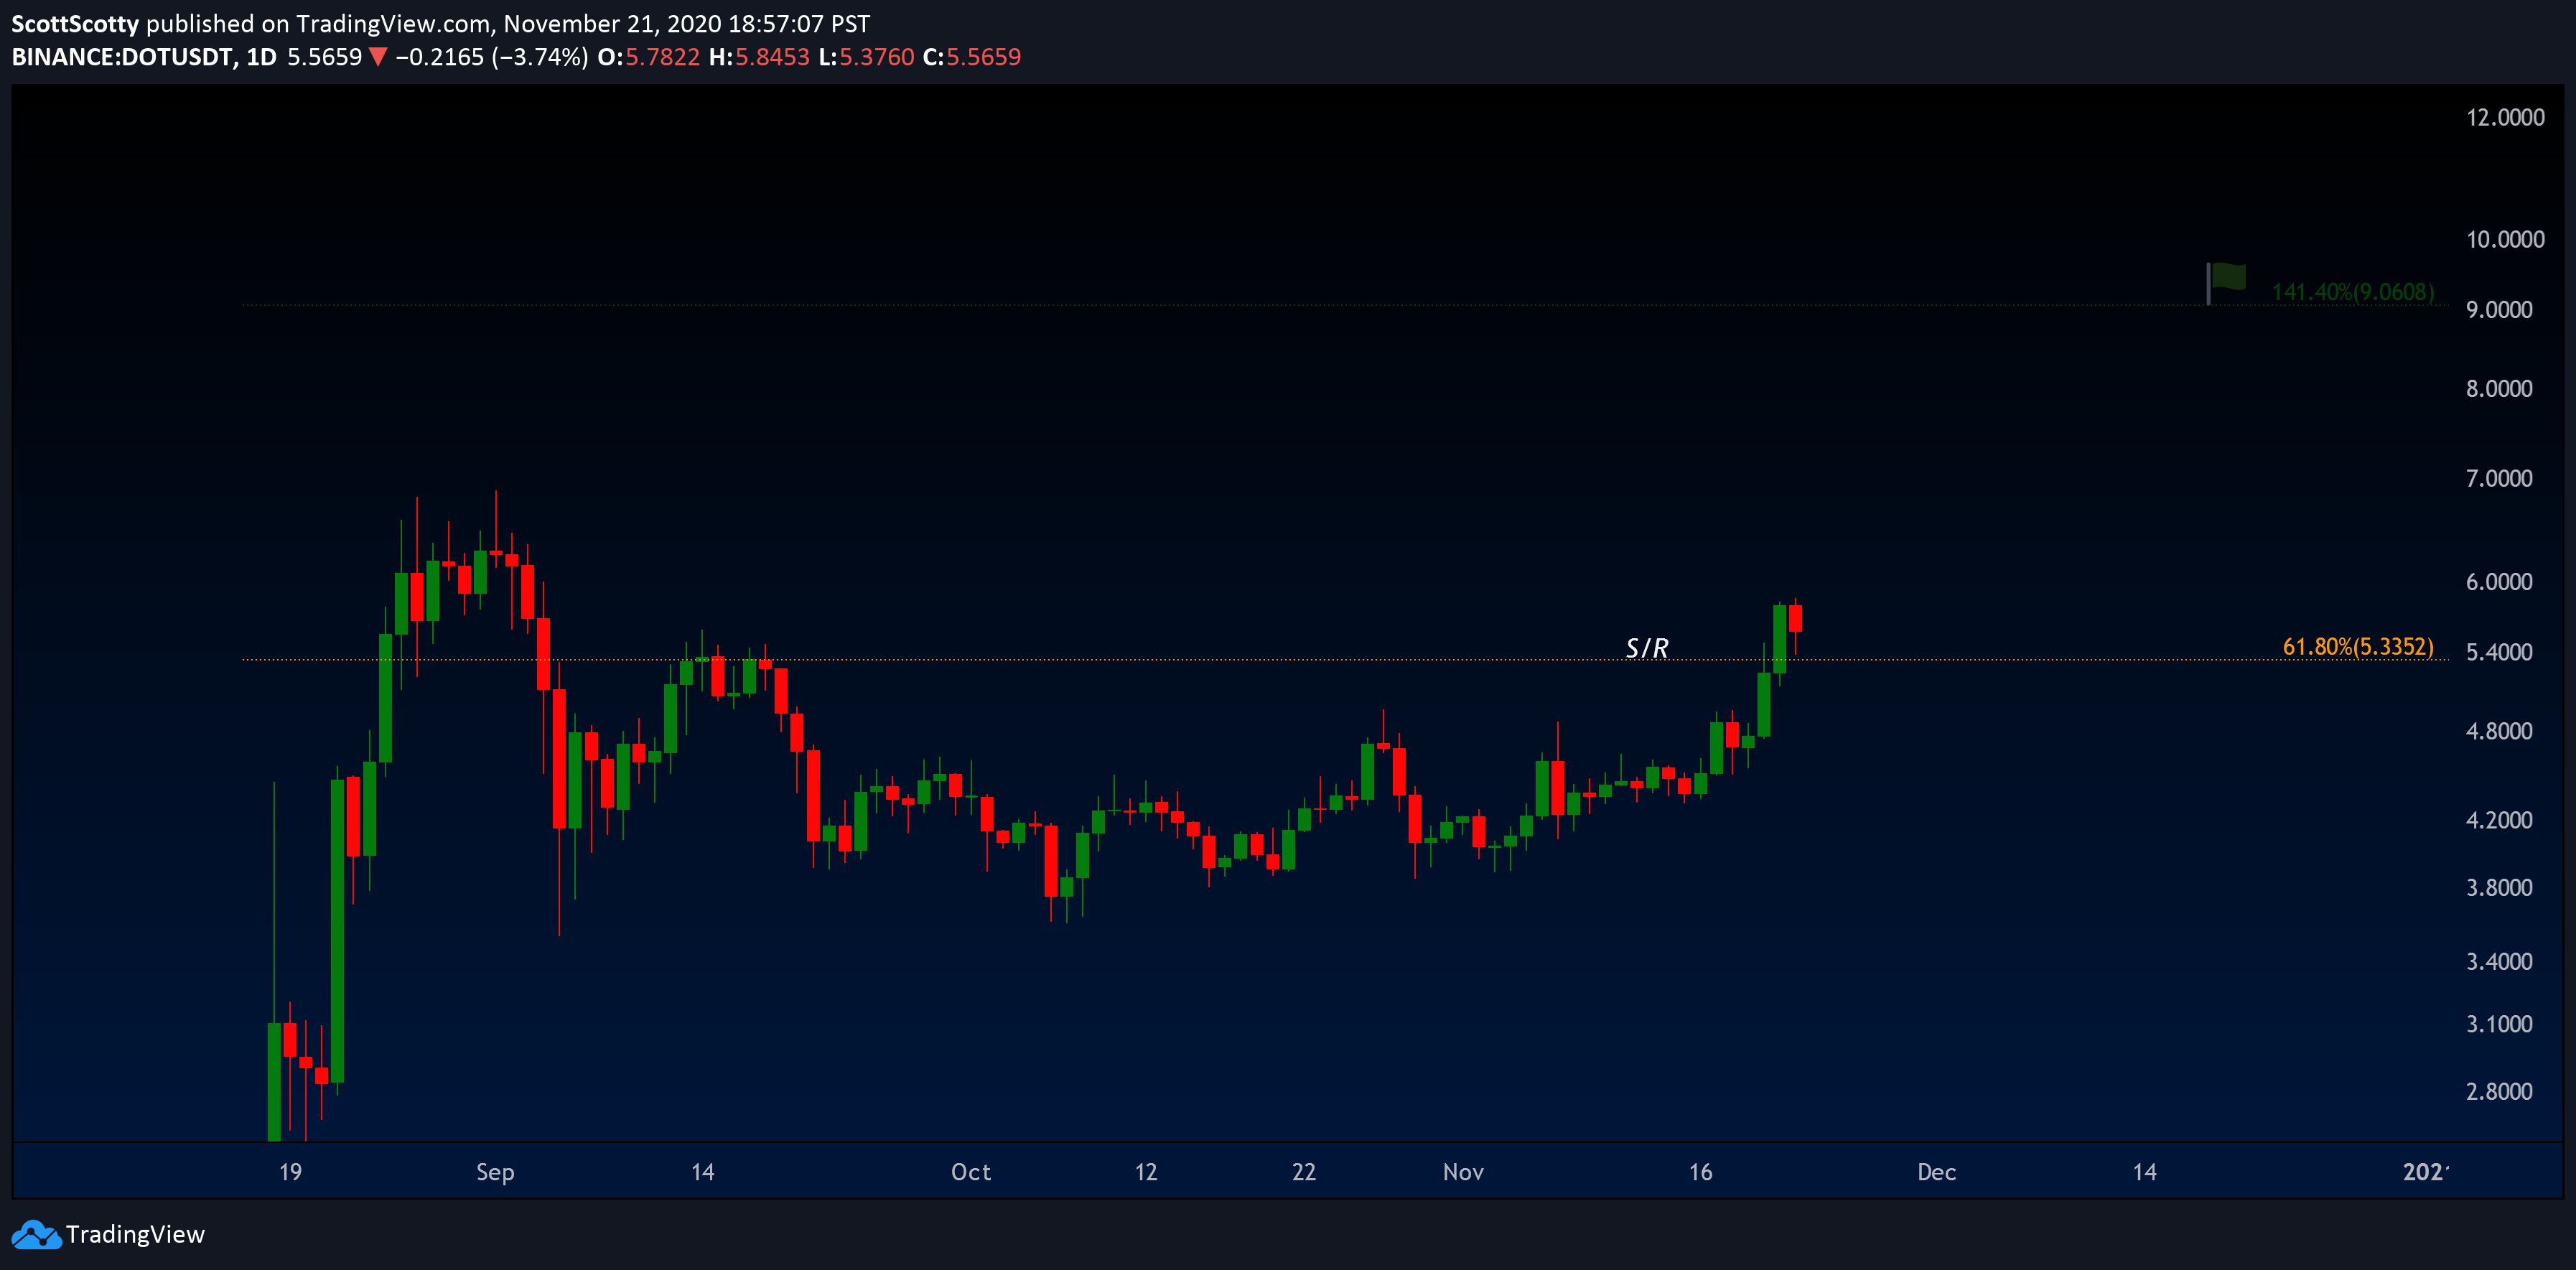Click the current price 5.5659 in header
Image resolution: width=2576 pixels, height=1270 pixels.
[x=325, y=57]
